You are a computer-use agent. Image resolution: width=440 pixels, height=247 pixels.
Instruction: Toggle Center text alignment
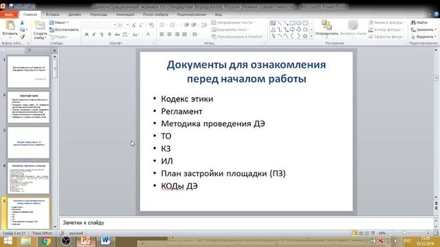[x=170, y=34]
